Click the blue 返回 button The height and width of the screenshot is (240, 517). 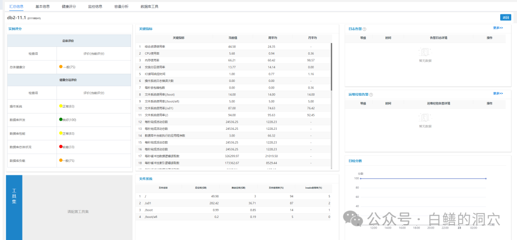[506, 18]
